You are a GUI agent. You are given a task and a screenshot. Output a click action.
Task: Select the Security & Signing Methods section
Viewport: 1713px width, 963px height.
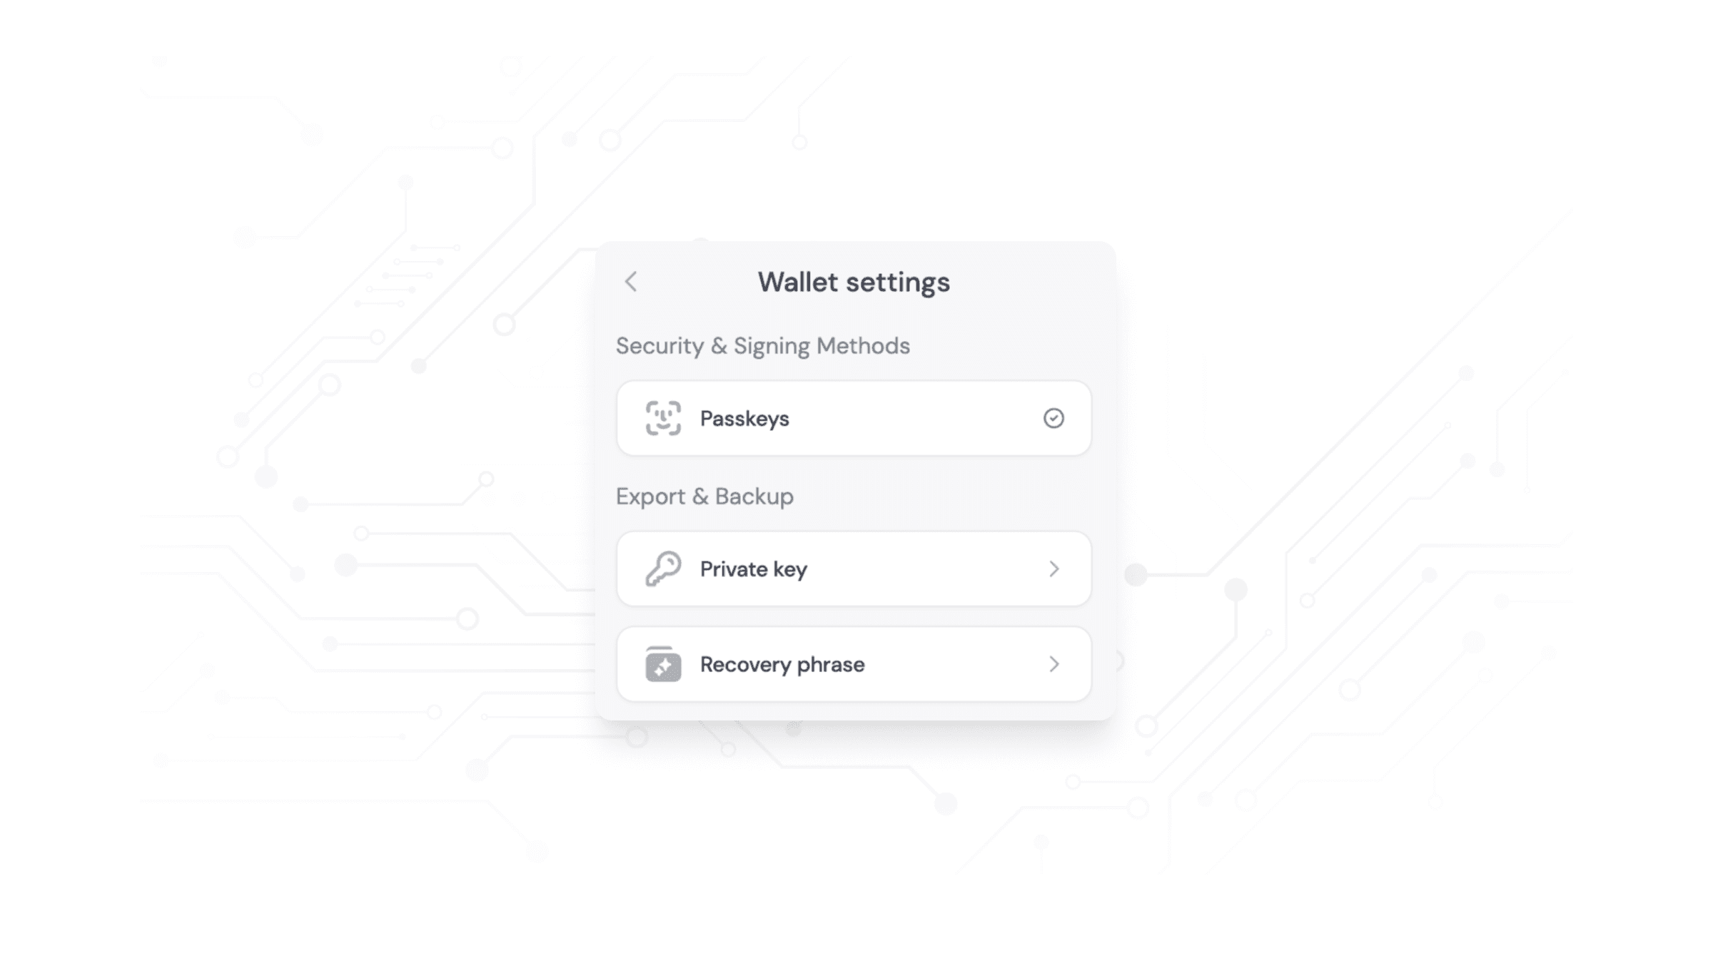click(762, 345)
